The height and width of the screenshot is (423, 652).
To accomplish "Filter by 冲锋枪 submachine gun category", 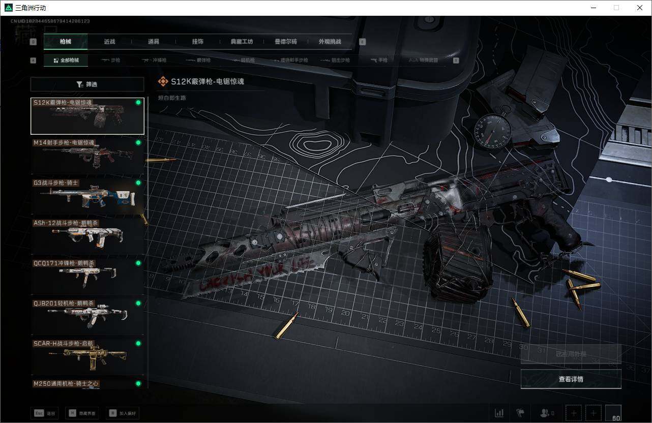I will click(154, 60).
